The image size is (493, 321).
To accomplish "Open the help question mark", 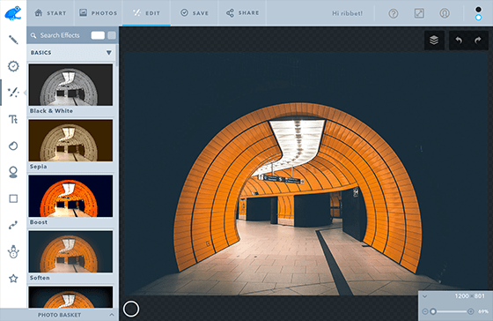I will (x=394, y=13).
